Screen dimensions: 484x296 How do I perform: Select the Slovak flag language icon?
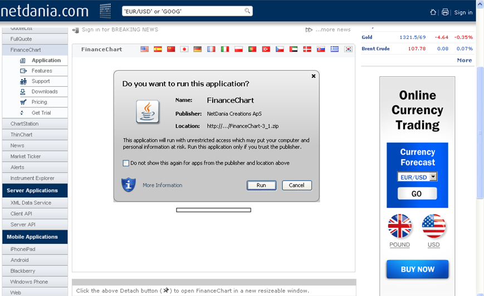click(321, 49)
